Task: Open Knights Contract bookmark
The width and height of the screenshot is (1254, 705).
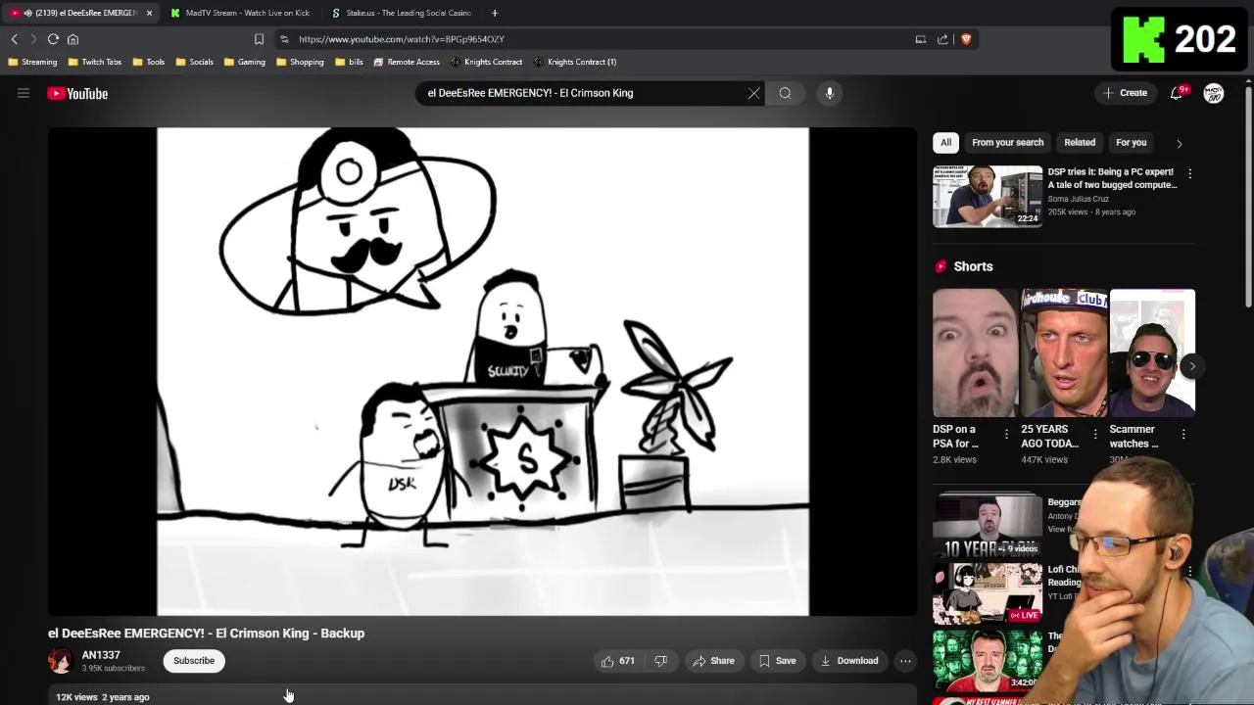Action: coord(486,62)
